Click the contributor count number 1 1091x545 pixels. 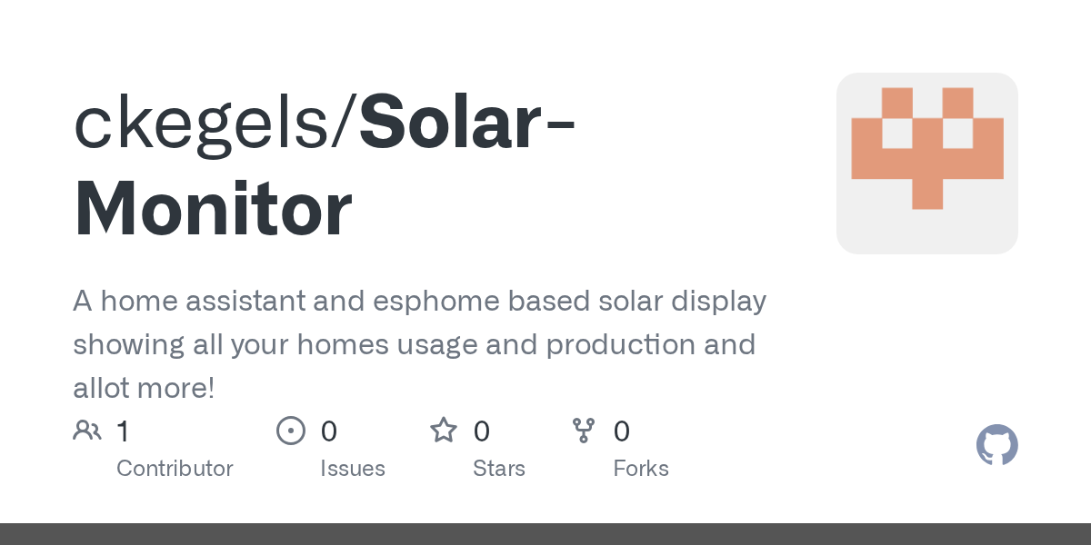point(123,431)
